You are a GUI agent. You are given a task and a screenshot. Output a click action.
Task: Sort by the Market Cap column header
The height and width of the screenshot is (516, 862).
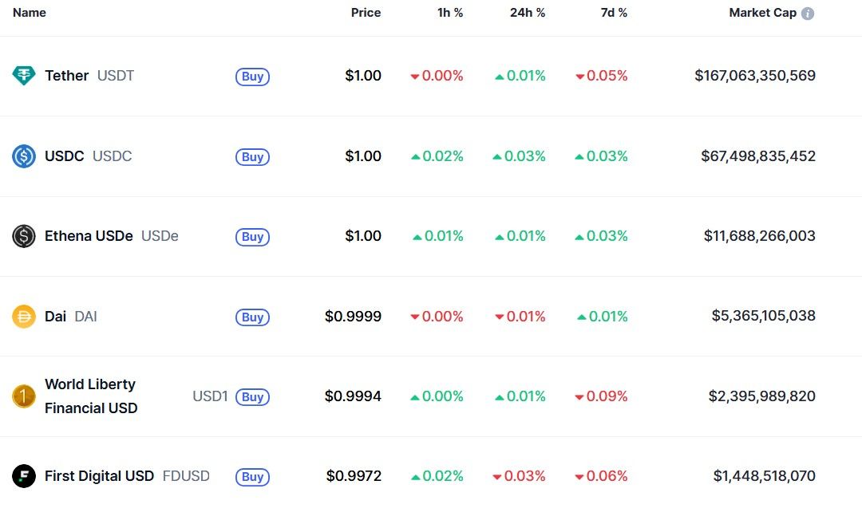pyautogui.click(x=762, y=13)
